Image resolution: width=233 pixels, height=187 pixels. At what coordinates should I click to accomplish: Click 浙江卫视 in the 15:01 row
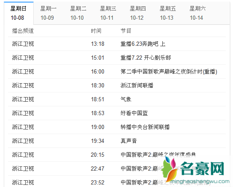[23, 58]
